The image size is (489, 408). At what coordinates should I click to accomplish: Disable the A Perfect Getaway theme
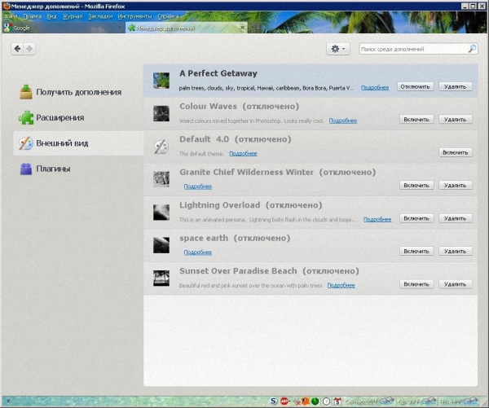click(x=416, y=86)
